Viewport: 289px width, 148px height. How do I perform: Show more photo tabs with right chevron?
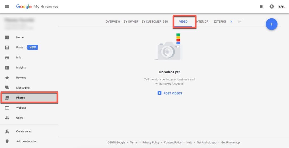(x=231, y=22)
